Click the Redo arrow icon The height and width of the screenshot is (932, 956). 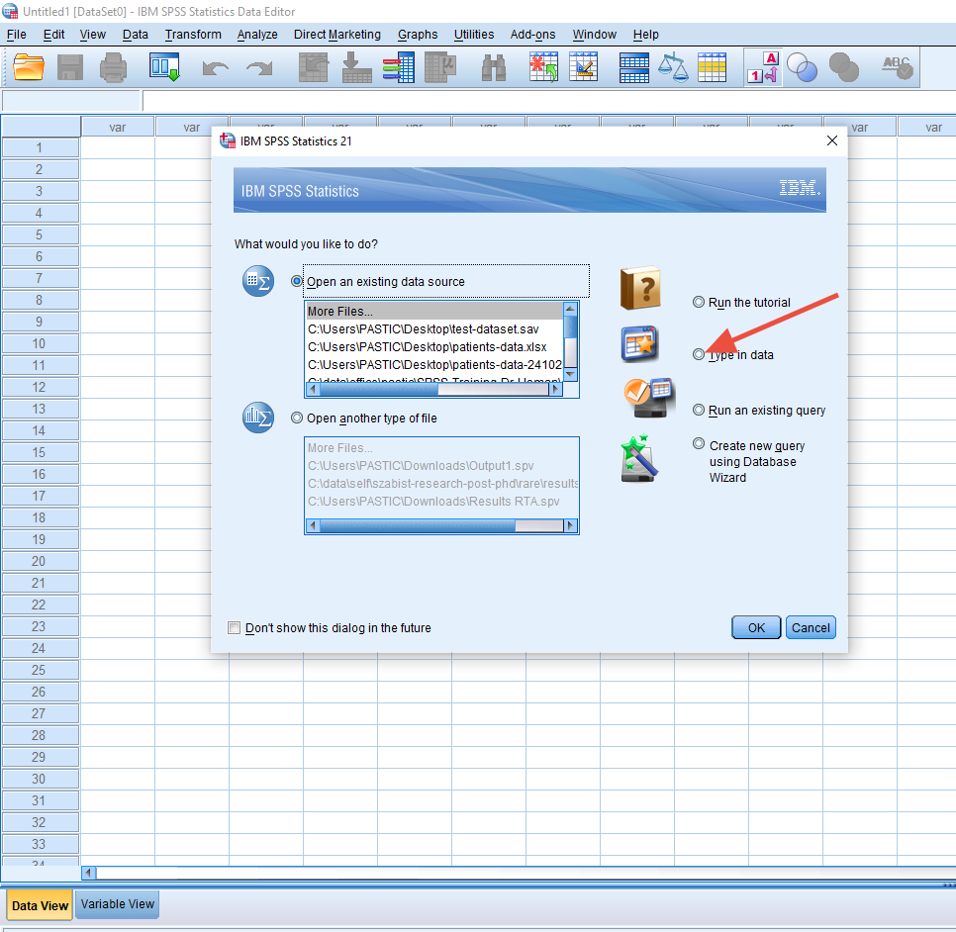[259, 67]
